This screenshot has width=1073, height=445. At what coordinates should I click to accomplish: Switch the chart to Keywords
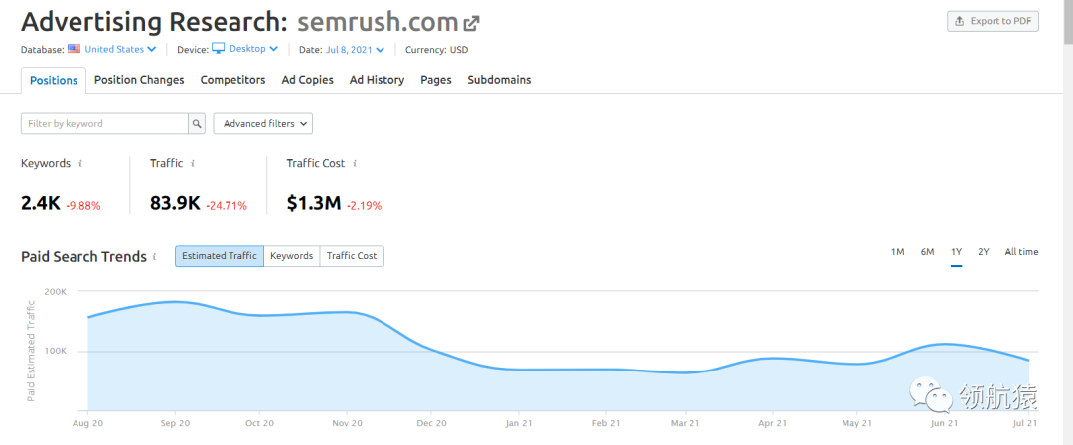click(291, 256)
